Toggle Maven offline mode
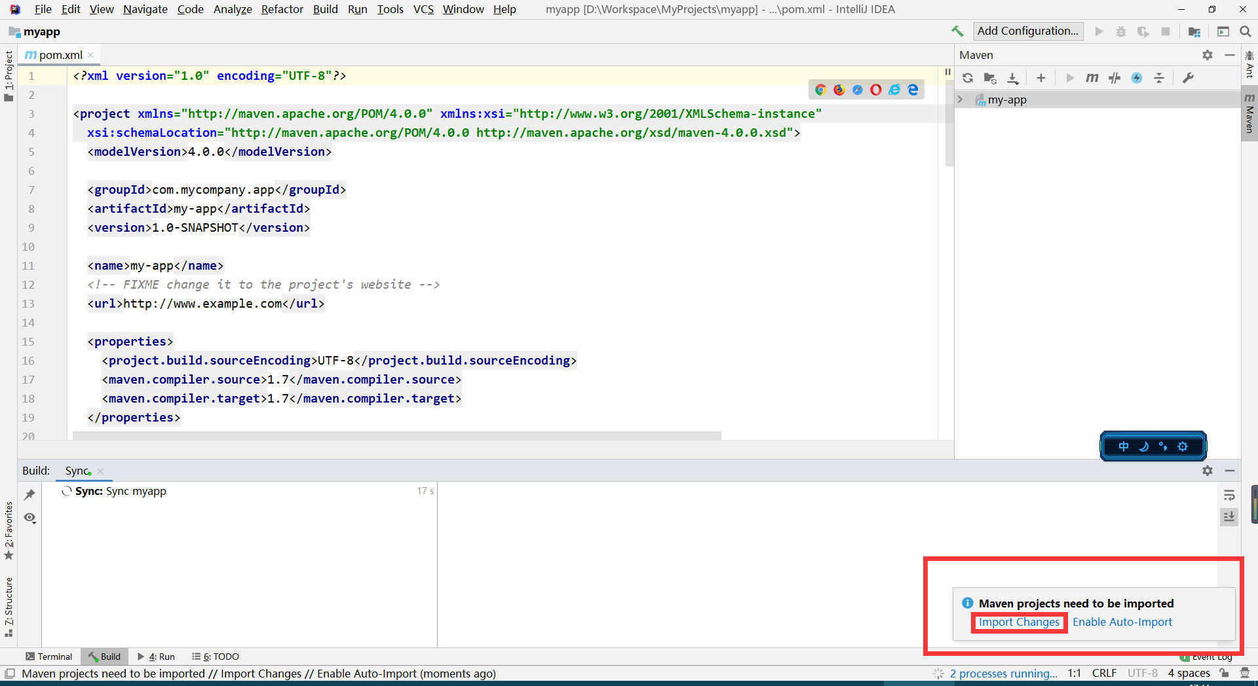This screenshot has width=1258, height=686. point(1115,78)
